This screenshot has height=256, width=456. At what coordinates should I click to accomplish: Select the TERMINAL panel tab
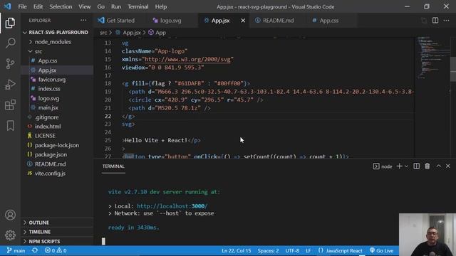click(x=113, y=166)
